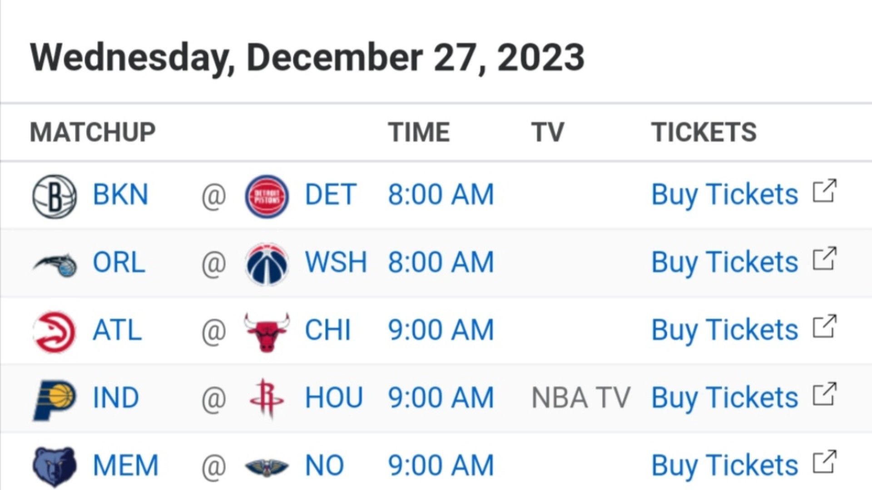Viewport: 872px width, 490px height.
Task: Click the Memphis Grizzlies logo
Action: pyautogui.click(x=54, y=467)
